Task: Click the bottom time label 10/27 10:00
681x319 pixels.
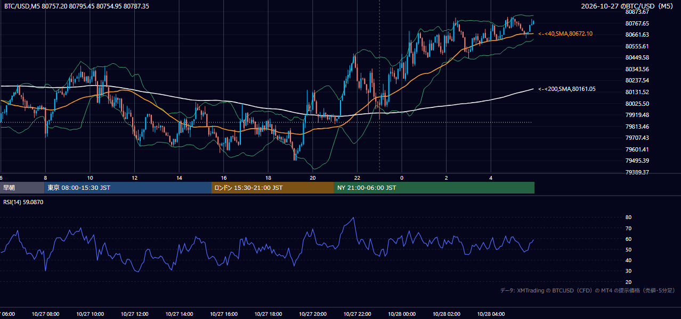Action: coord(90,314)
